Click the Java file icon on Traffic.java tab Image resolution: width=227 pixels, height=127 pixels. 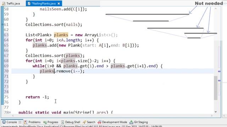[x=4, y=4]
